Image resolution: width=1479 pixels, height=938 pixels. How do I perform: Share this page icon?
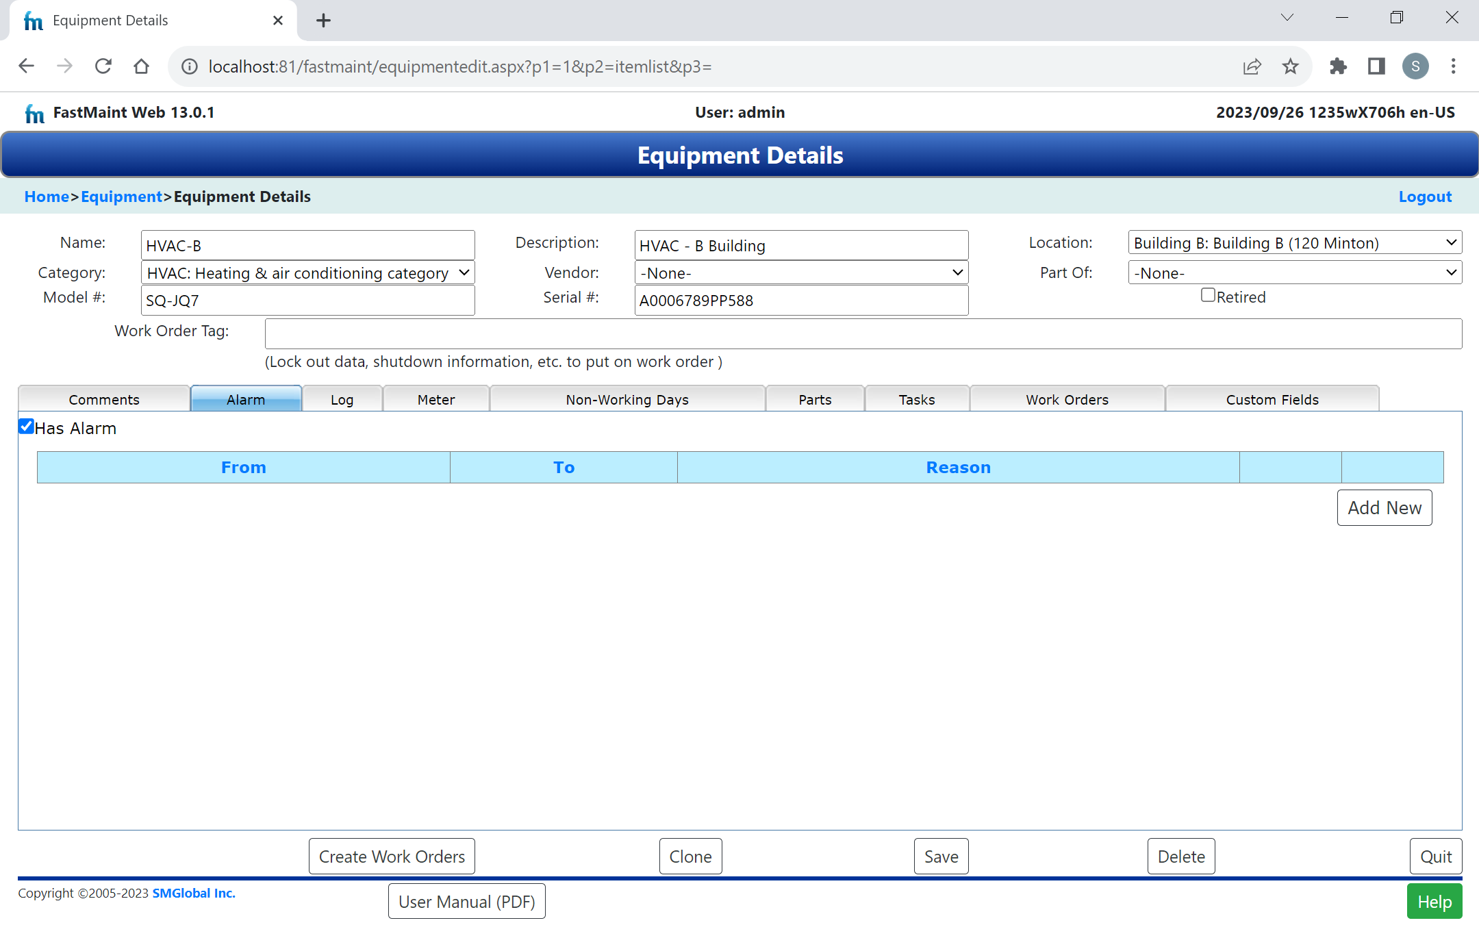[x=1252, y=66]
